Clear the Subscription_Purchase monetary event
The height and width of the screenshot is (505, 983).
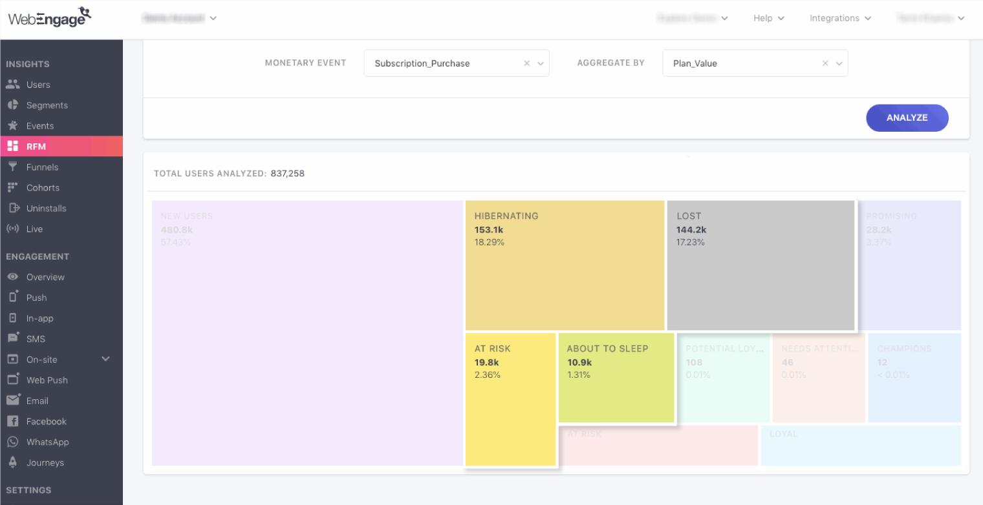pyautogui.click(x=526, y=63)
